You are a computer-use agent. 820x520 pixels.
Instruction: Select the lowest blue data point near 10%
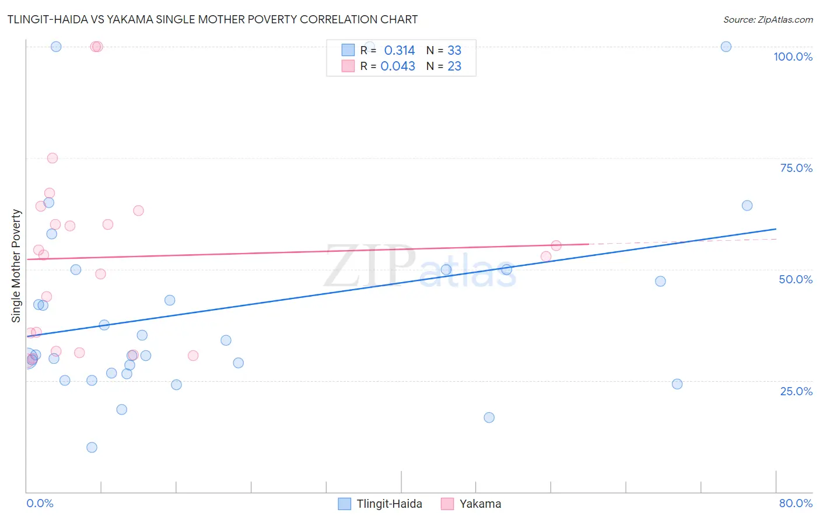coord(92,448)
